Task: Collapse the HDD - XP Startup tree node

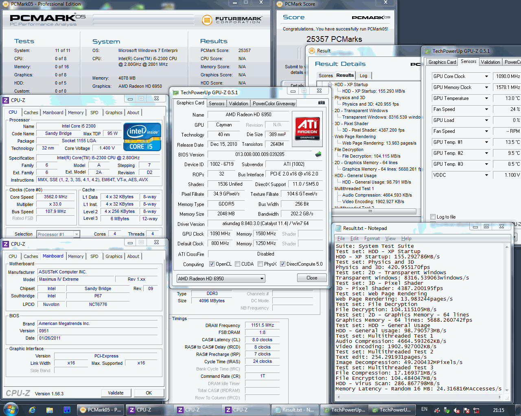Action: (330, 84)
